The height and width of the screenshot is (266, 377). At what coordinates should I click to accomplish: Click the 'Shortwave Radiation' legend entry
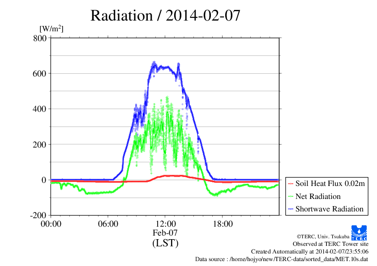click(x=330, y=209)
